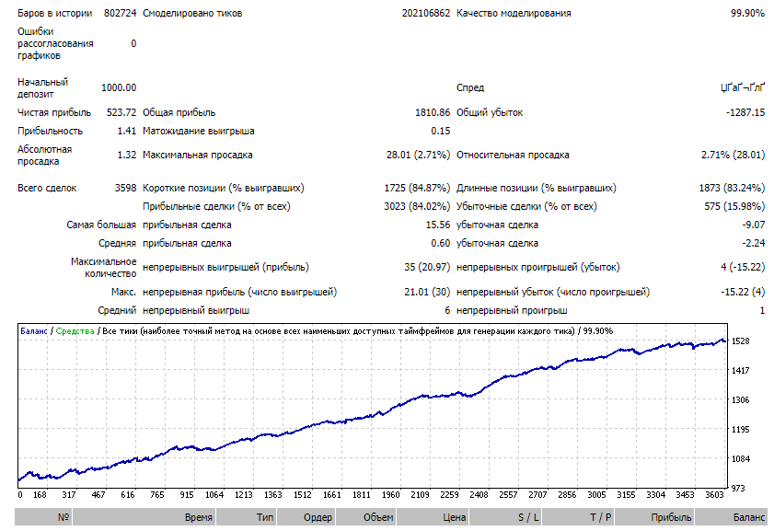Click the 1195 mark on chart's vertical axis
Viewport: 774px width, 531px height.
click(x=740, y=430)
